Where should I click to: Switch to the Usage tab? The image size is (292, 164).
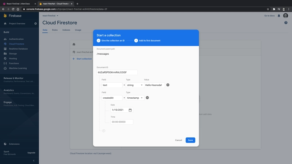click(78, 30)
